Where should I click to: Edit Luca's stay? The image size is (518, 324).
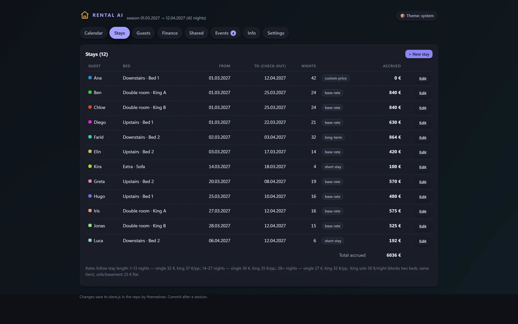point(423,241)
